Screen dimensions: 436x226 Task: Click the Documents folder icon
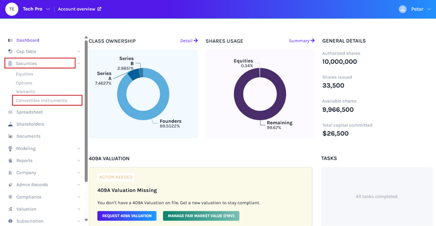tap(10, 136)
